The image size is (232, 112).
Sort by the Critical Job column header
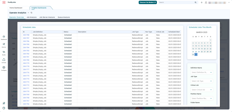tap(161, 32)
